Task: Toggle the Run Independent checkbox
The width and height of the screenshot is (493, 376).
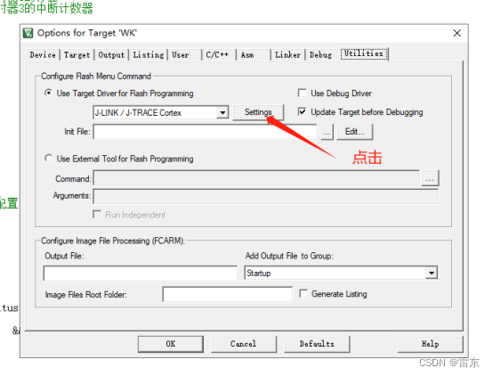Action: (x=97, y=215)
